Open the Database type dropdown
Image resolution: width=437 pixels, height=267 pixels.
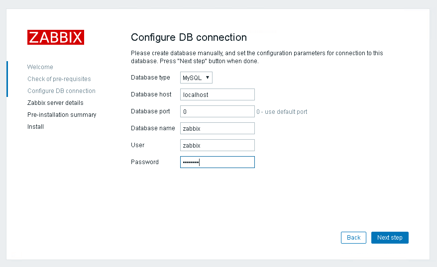point(196,78)
